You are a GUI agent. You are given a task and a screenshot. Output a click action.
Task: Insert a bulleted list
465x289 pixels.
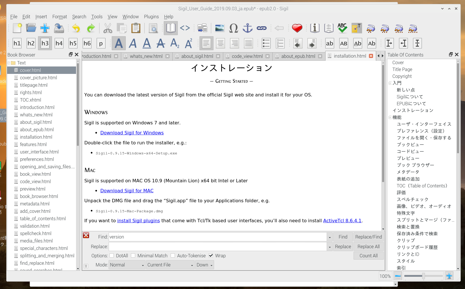266,43
